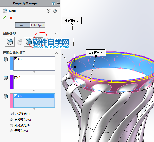The width and height of the screenshot is (154, 142).
Task: Select the face fillet type icon
Action: click(29, 42)
